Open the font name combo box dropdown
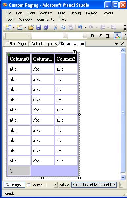The image size is (127, 198). tap(65, 36)
